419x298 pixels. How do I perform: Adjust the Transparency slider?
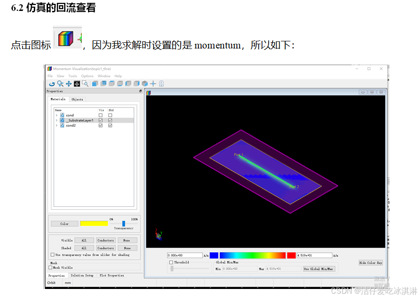click(x=123, y=223)
